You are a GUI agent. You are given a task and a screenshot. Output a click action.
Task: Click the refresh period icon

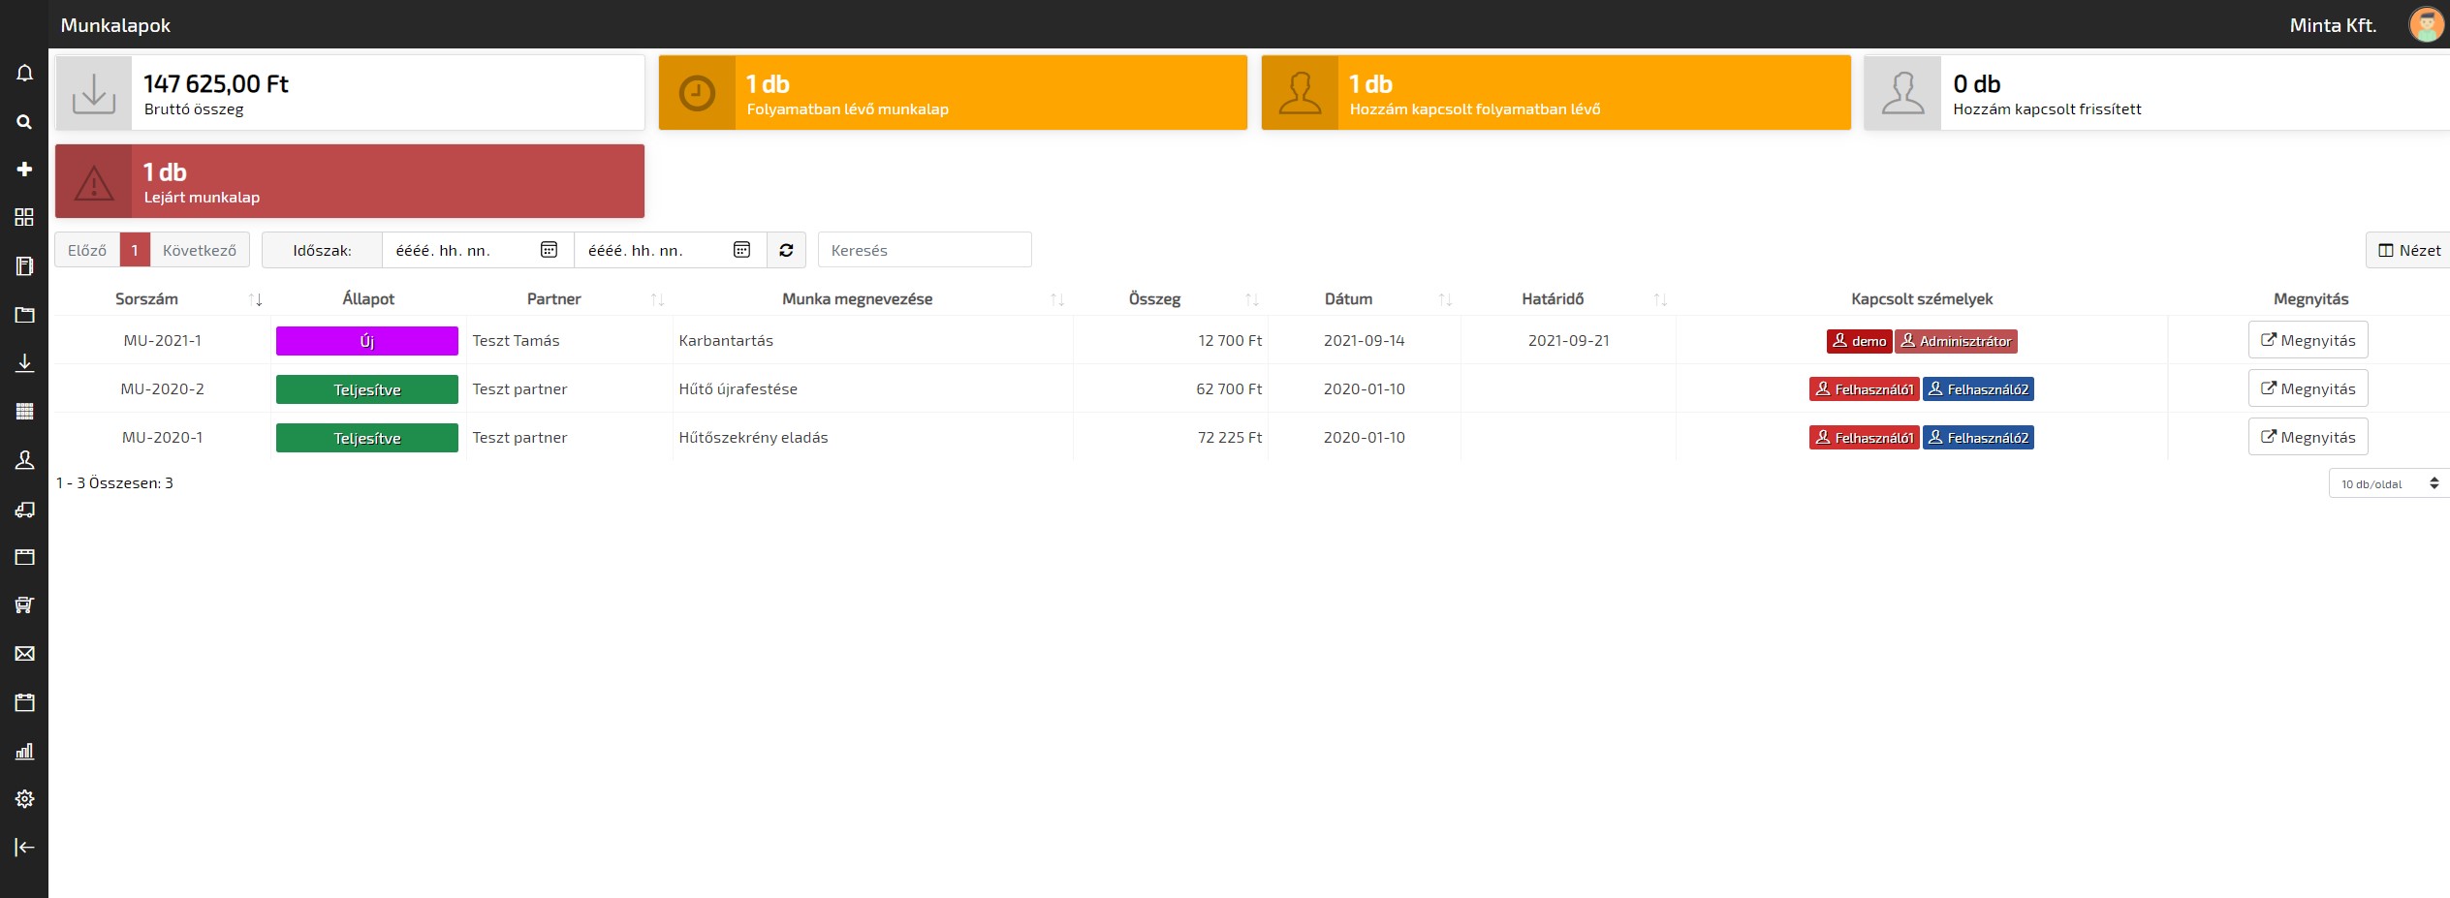pos(786,250)
